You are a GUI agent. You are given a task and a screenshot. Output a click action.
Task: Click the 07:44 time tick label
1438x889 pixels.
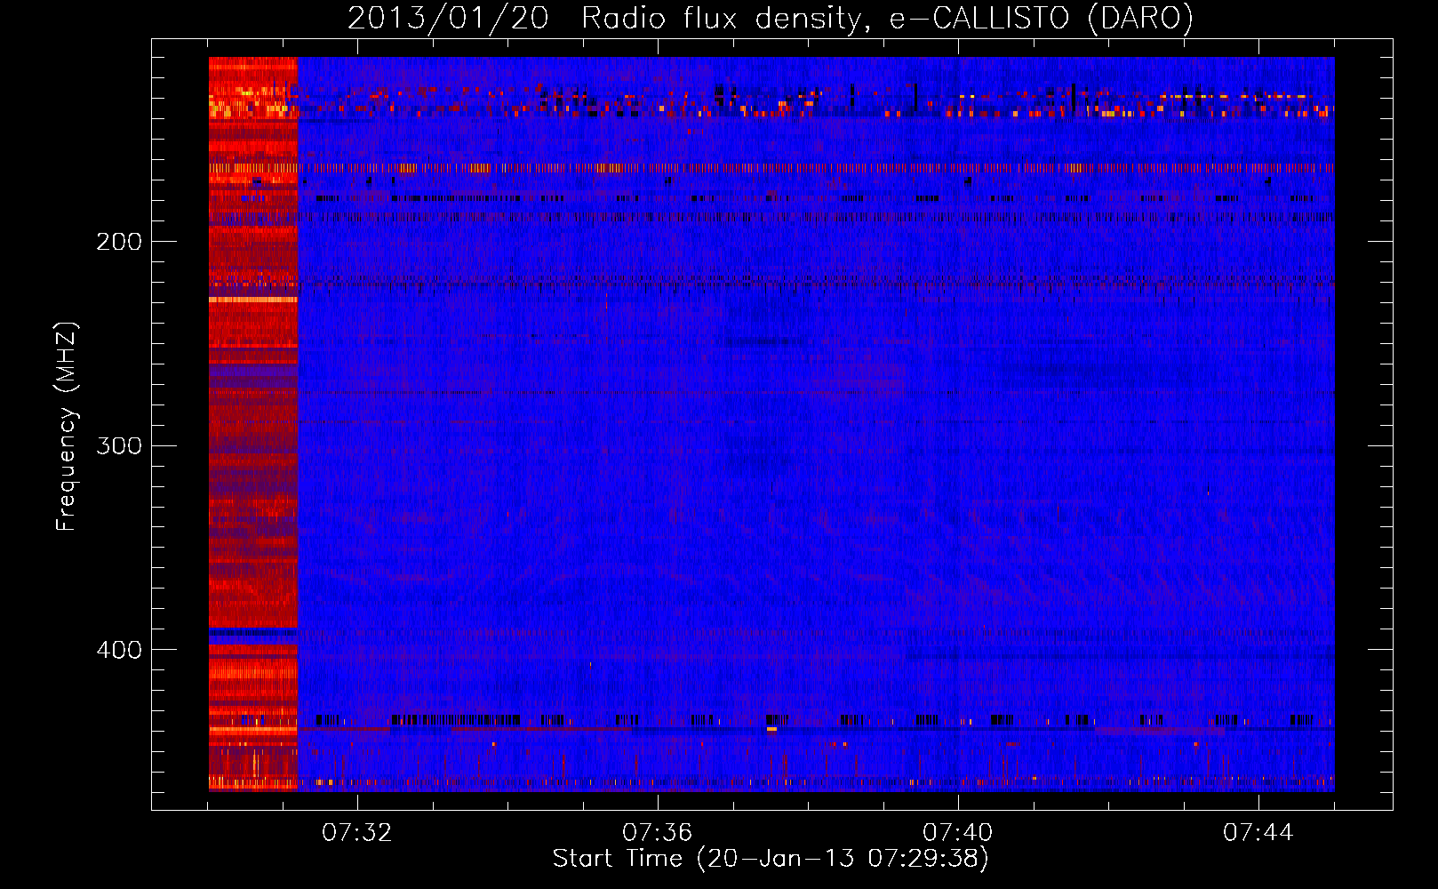click(1258, 833)
